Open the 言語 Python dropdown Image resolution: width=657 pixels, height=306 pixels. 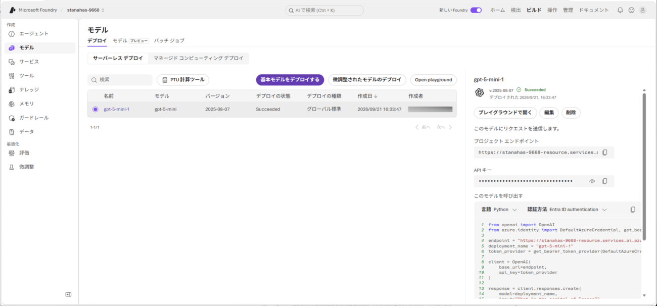(x=499, y=210)
